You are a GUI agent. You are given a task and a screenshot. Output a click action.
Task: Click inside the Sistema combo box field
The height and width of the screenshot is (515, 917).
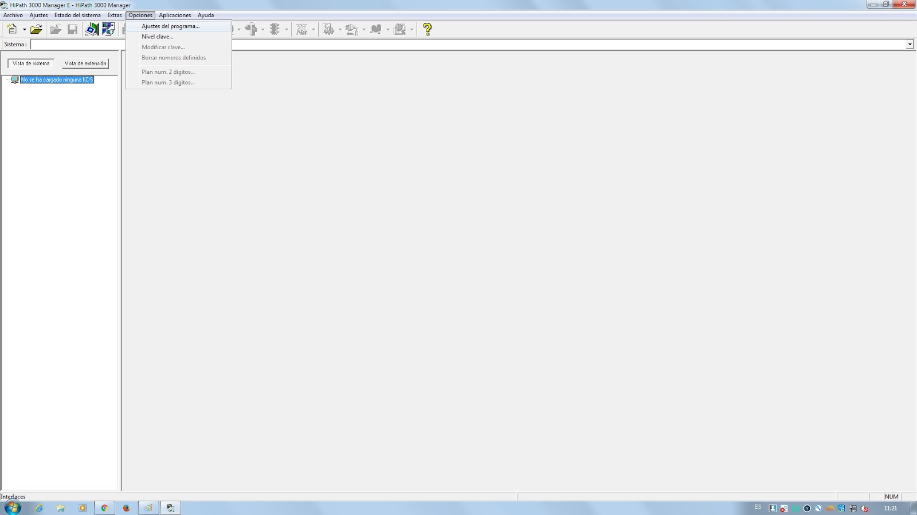(468, 45)
